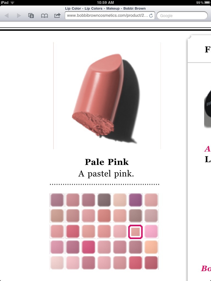Screen dimensions: 211x281
Task: Click the bobbibrowncosmetics URL address field
Action: pos(110,15)
